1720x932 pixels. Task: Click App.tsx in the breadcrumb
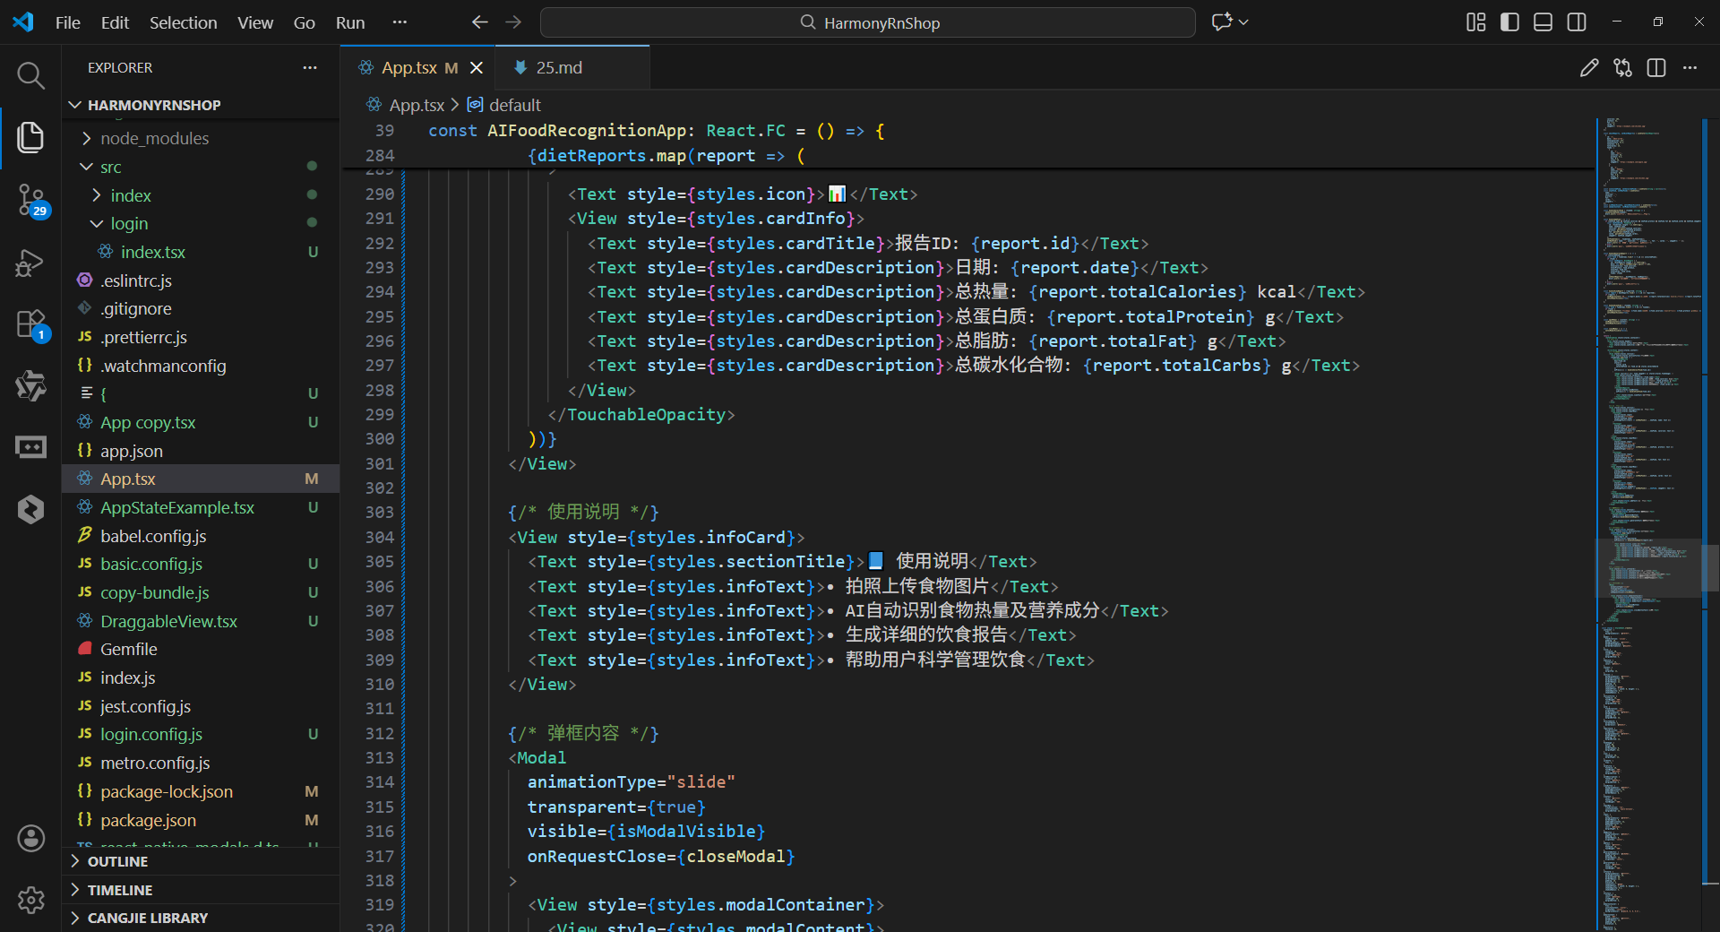[x=417, y=105]
